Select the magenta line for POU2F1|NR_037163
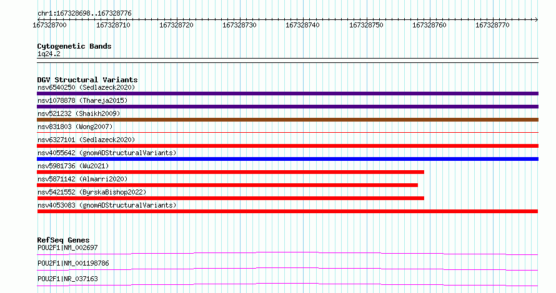Screen dimensions: 556x293 tap(287, 284)
